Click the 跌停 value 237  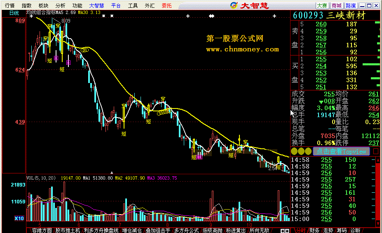click(374, 143)
